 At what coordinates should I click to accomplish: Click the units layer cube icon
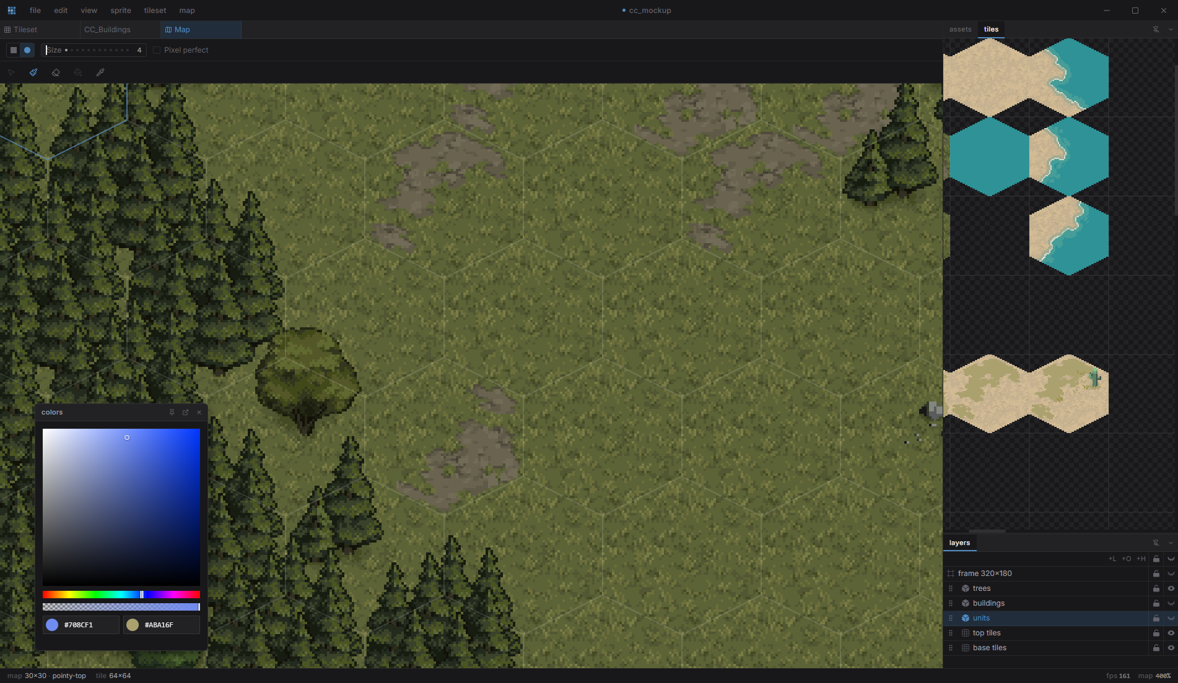point(965,618)
